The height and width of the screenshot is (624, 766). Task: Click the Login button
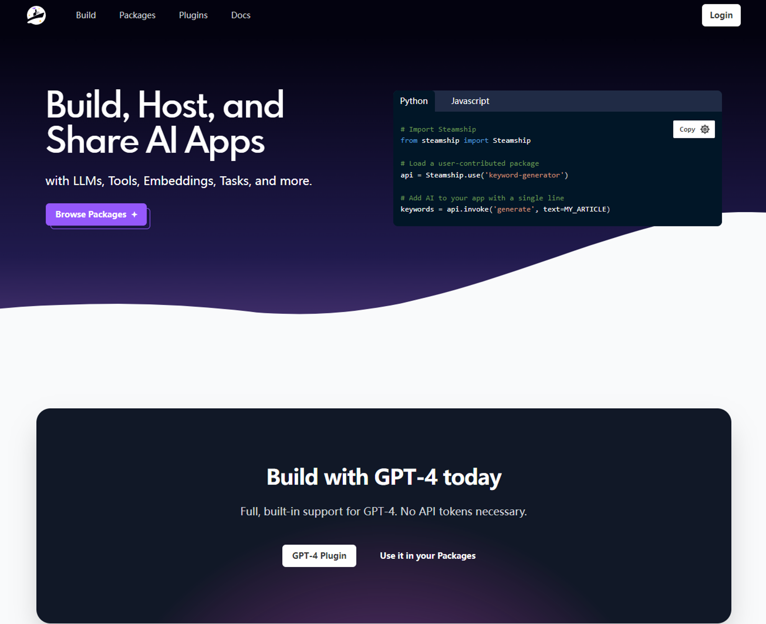[721, 15]
